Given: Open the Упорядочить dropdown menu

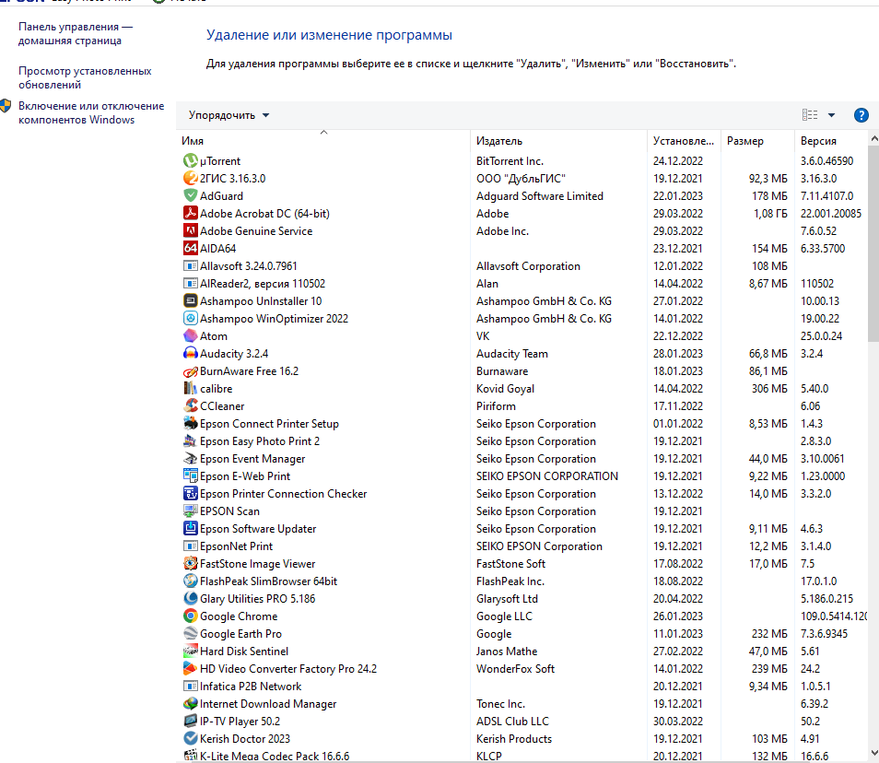Looking at the screenshot, I should (229, 115).
